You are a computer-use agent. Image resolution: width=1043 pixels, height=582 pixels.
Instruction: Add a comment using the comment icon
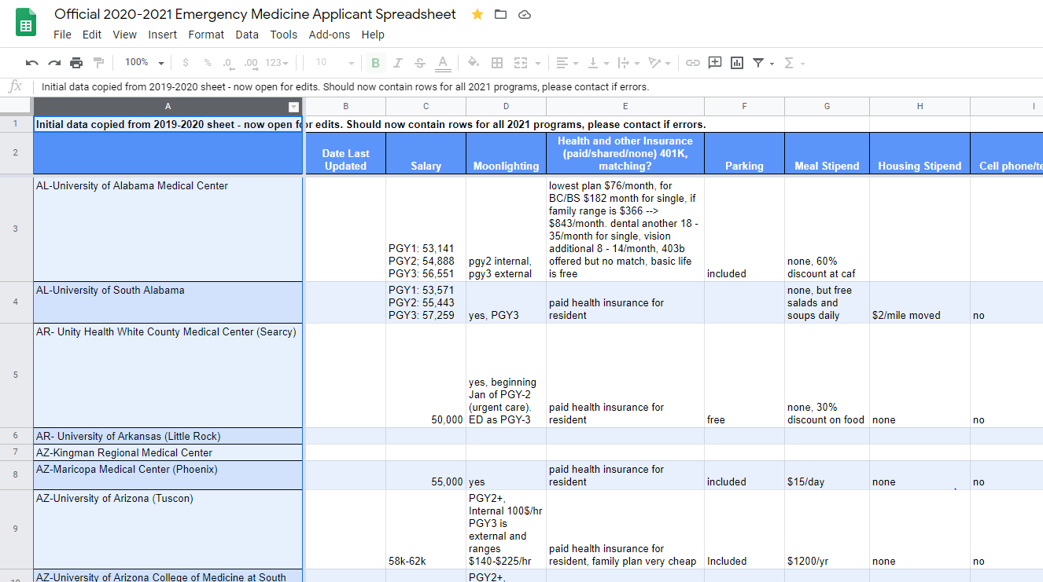click(715, 63)
